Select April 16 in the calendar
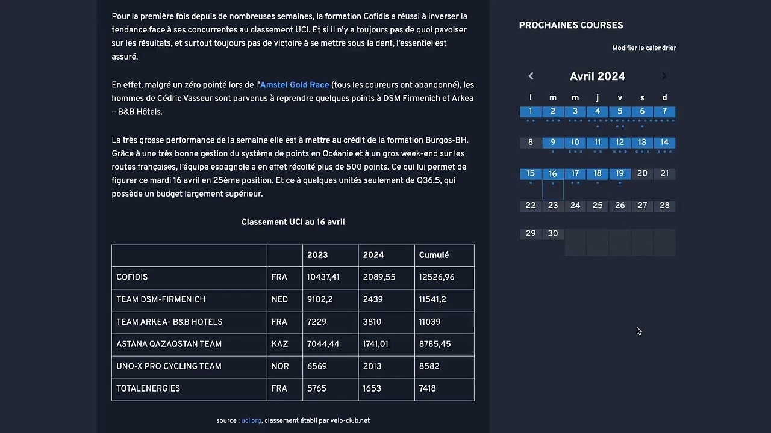Viewport: 771px width, 433px height. coord(553,174)
